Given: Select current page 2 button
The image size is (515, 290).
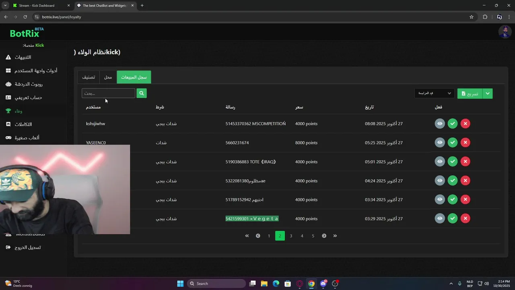Looking at the screenshot, I should click(280, 236).
